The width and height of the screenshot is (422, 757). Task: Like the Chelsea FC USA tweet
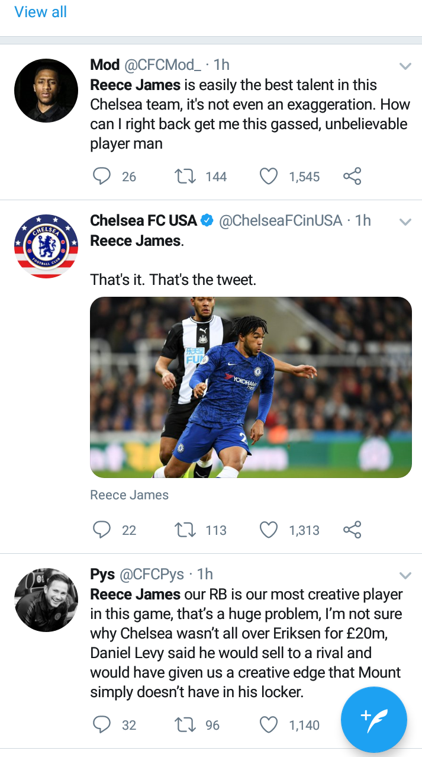pos(269,530)
